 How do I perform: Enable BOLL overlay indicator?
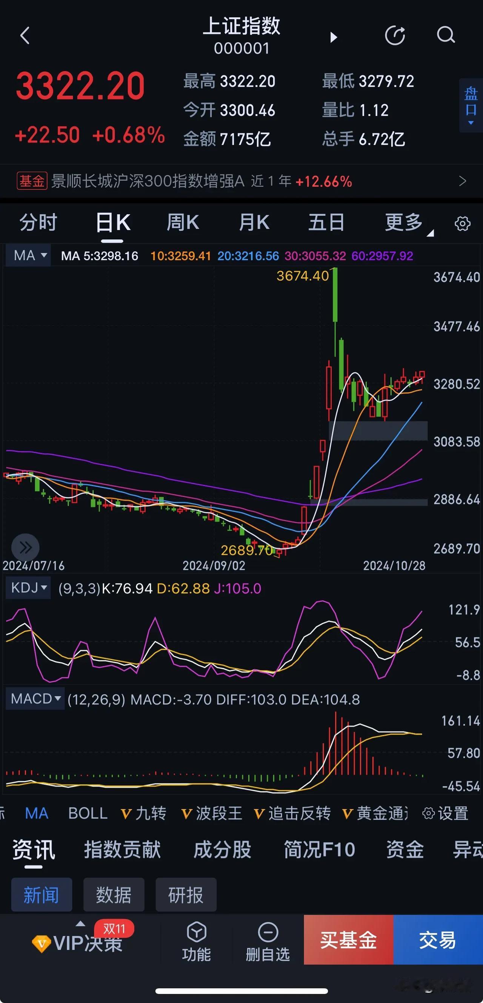[x=88, y=813]
